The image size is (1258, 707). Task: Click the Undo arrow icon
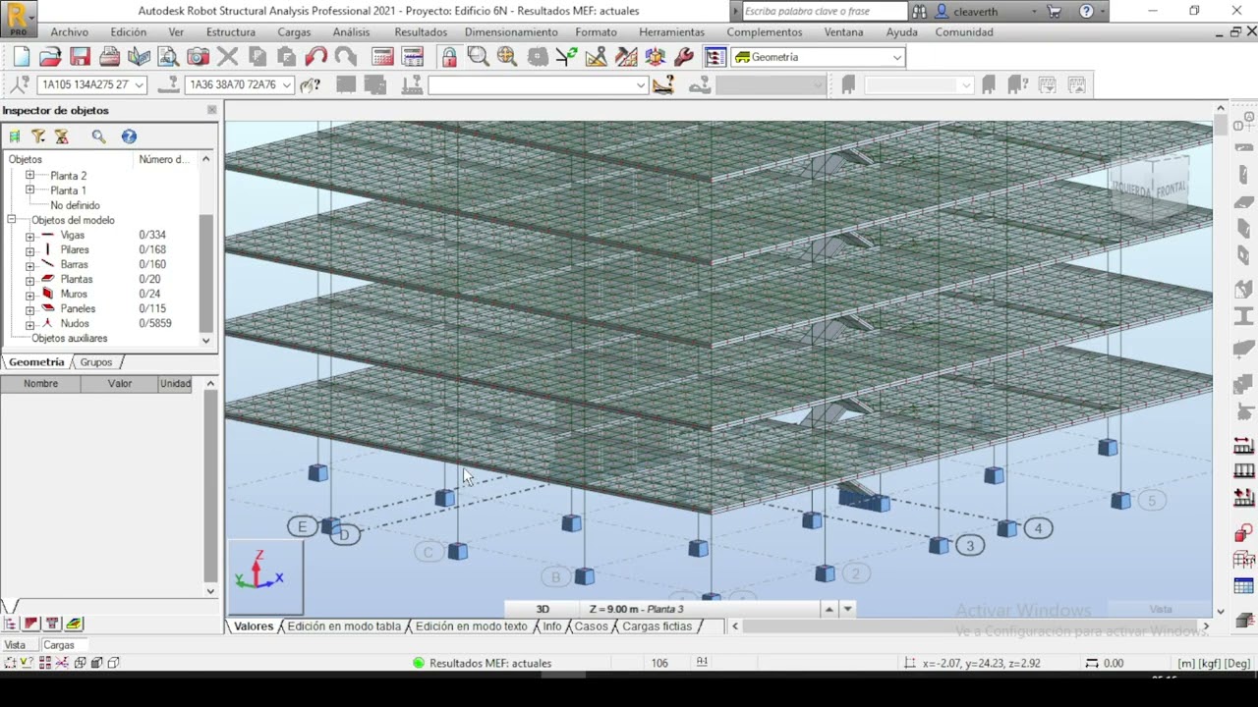tap(315, 57)
